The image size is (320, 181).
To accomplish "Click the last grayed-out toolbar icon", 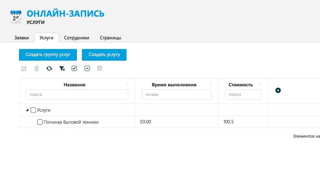I will (100, 68).
